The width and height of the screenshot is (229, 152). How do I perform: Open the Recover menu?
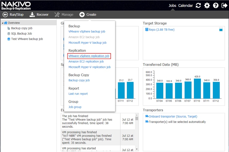[39, 15]
